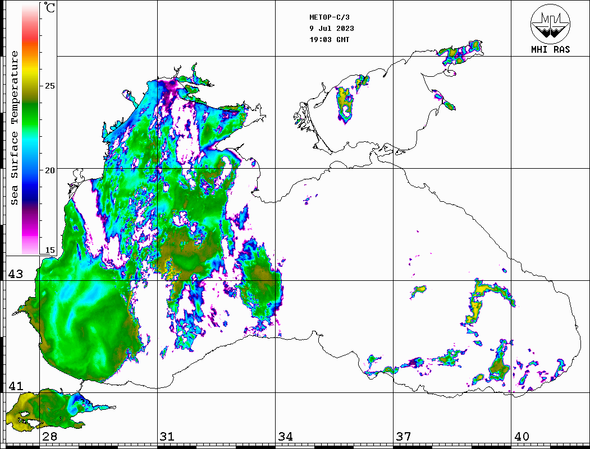Click latitude label 41

click(x=15, y=386)
